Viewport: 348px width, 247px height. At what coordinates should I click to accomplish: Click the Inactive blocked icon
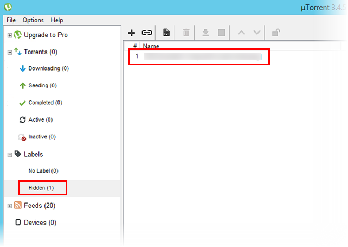click(x=22, y=137)
